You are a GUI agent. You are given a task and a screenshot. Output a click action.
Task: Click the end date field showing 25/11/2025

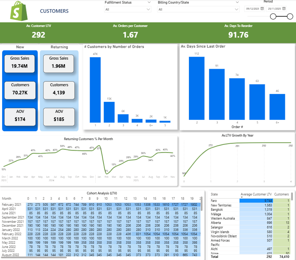(x=274, y=9)
